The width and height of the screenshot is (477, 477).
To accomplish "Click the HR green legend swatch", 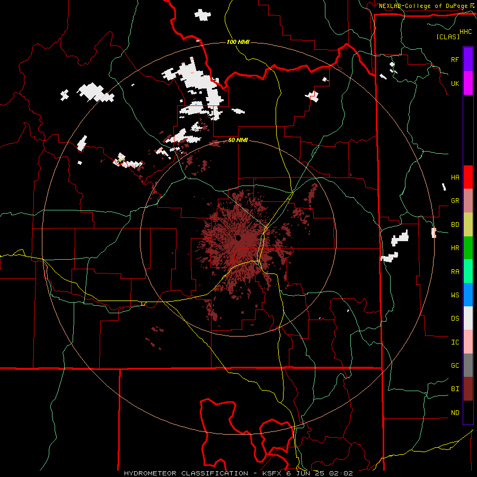I will [468, 248].
